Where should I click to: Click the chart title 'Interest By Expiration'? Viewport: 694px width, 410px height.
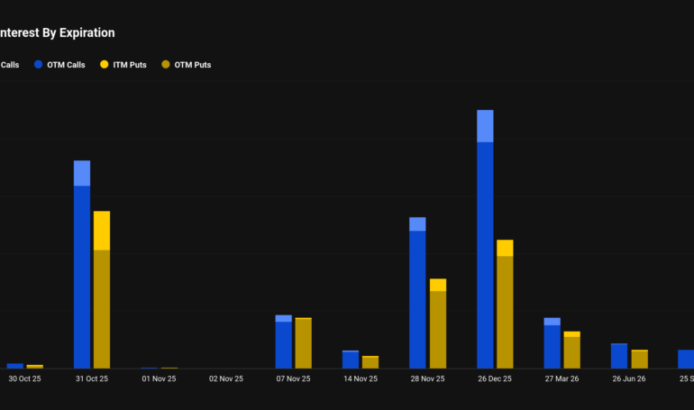pyautogui.click(x=57, y=32)
